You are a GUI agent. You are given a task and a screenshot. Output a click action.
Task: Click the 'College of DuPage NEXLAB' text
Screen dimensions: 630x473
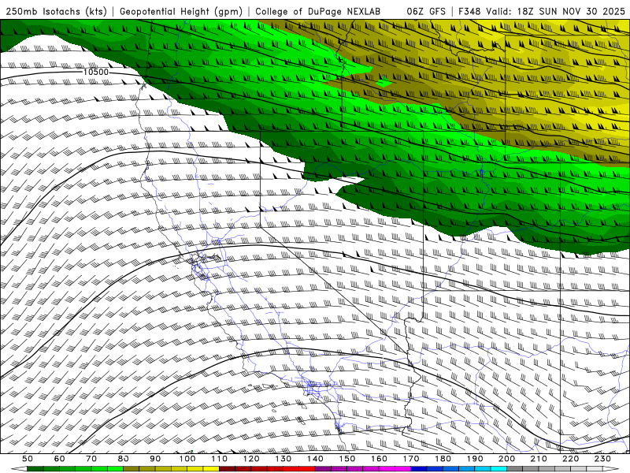pyautogui.click(x=318, y=12)
